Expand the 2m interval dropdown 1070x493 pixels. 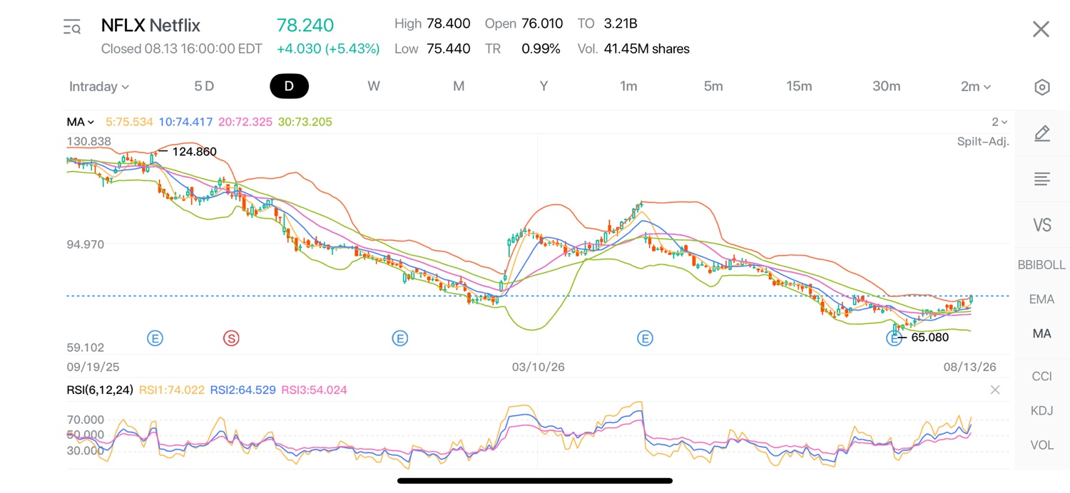976,86
